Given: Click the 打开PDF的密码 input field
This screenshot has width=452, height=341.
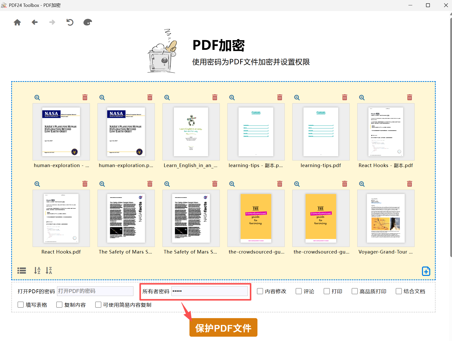Looking at the screenshot, I should point(95,291).
